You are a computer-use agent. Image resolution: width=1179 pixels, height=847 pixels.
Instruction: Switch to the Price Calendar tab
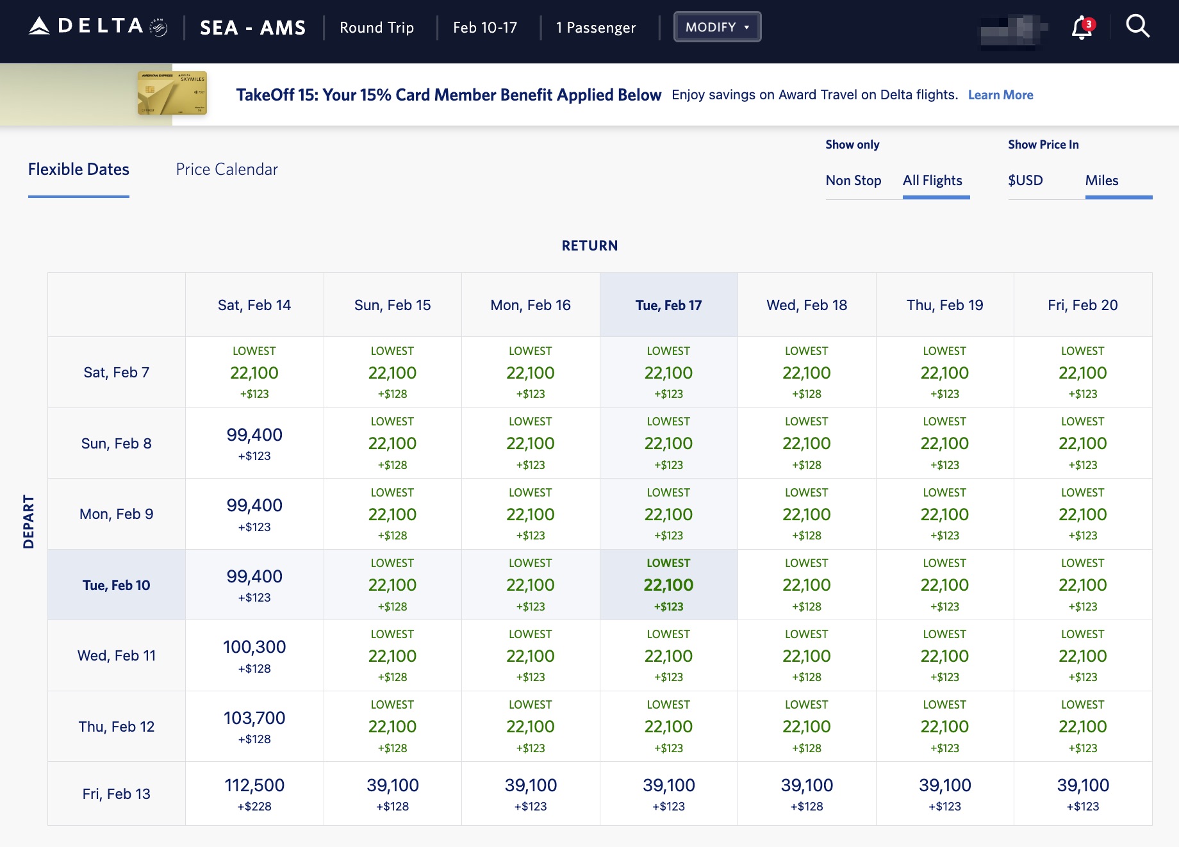tap(227, 169)
